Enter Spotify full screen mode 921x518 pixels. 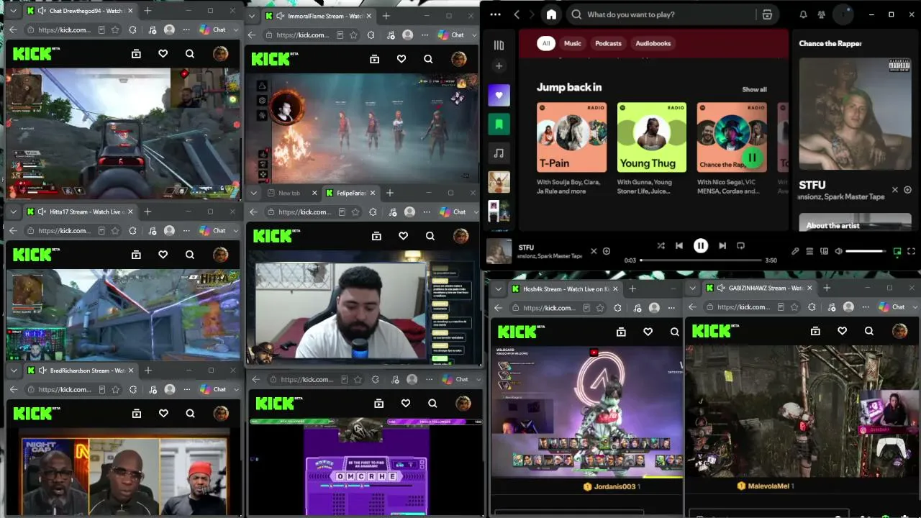coord(911,251)
